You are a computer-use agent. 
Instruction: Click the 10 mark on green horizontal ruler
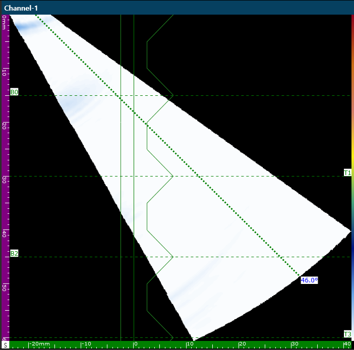tap(190, 343)
